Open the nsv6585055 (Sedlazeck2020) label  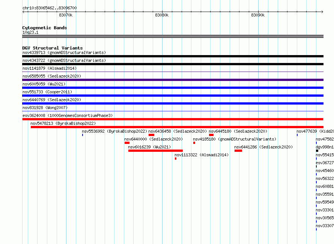coord(52,76)
